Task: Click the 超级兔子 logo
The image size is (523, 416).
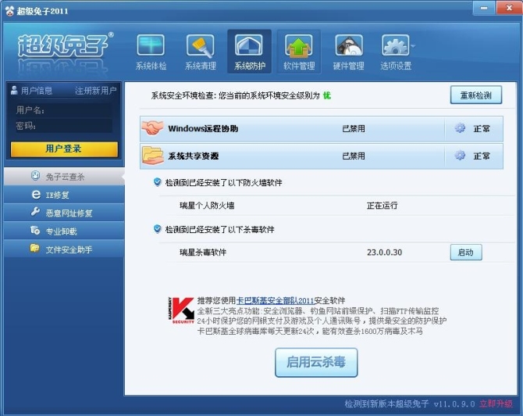Action: coord(65,46)
